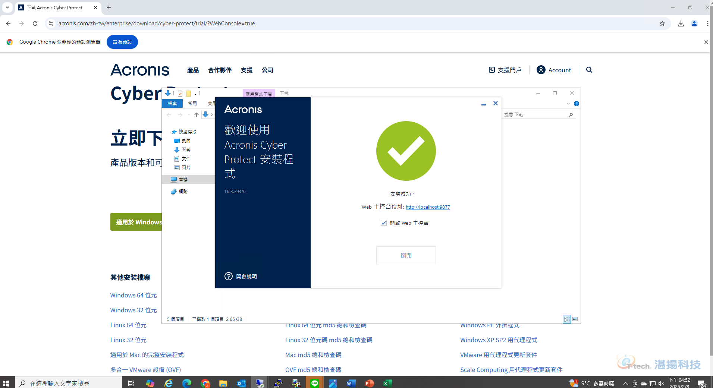This screenshot has height=388, width=713.
Task: Open the 合作夥伴 menu on the Acronis site
Action: tap(220, 70)
